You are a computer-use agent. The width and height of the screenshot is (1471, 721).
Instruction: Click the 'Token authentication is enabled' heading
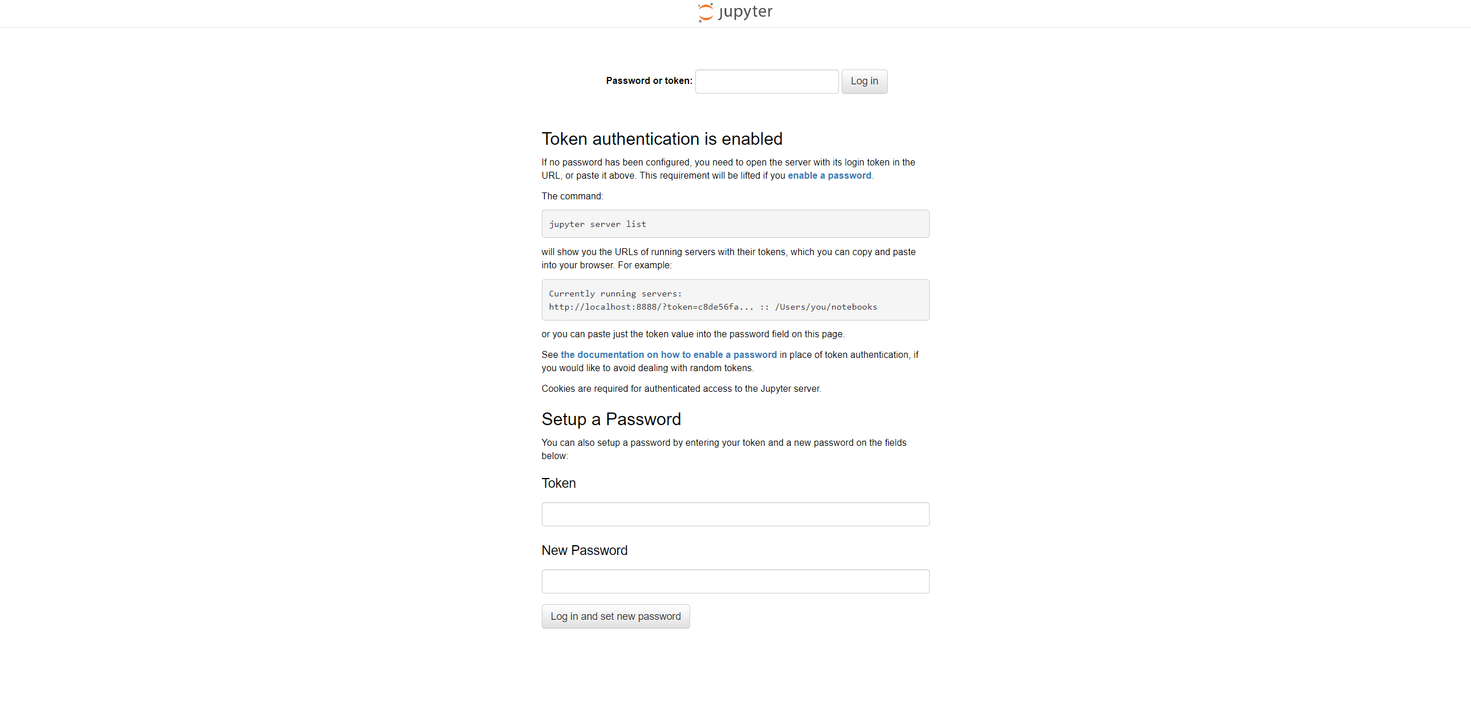point(662,139)
